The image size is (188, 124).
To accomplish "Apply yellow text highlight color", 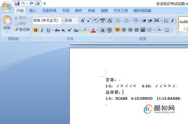I will point(85,30).
